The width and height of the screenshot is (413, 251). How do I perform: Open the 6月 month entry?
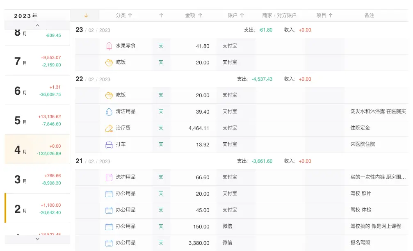click(x=37, y=90)
